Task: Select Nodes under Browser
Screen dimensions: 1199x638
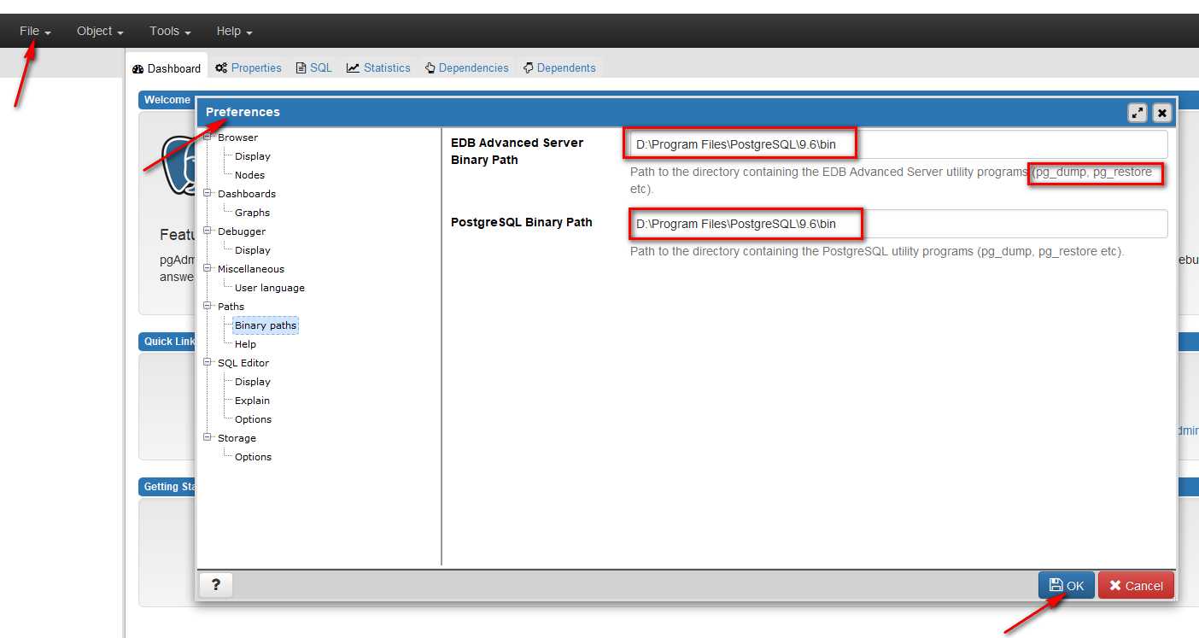Action: tap(250, 175)
